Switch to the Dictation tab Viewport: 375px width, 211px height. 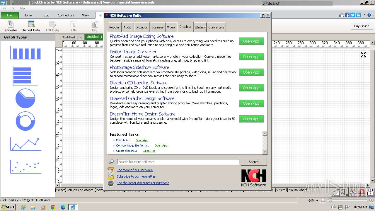click(x=142, y=27)
